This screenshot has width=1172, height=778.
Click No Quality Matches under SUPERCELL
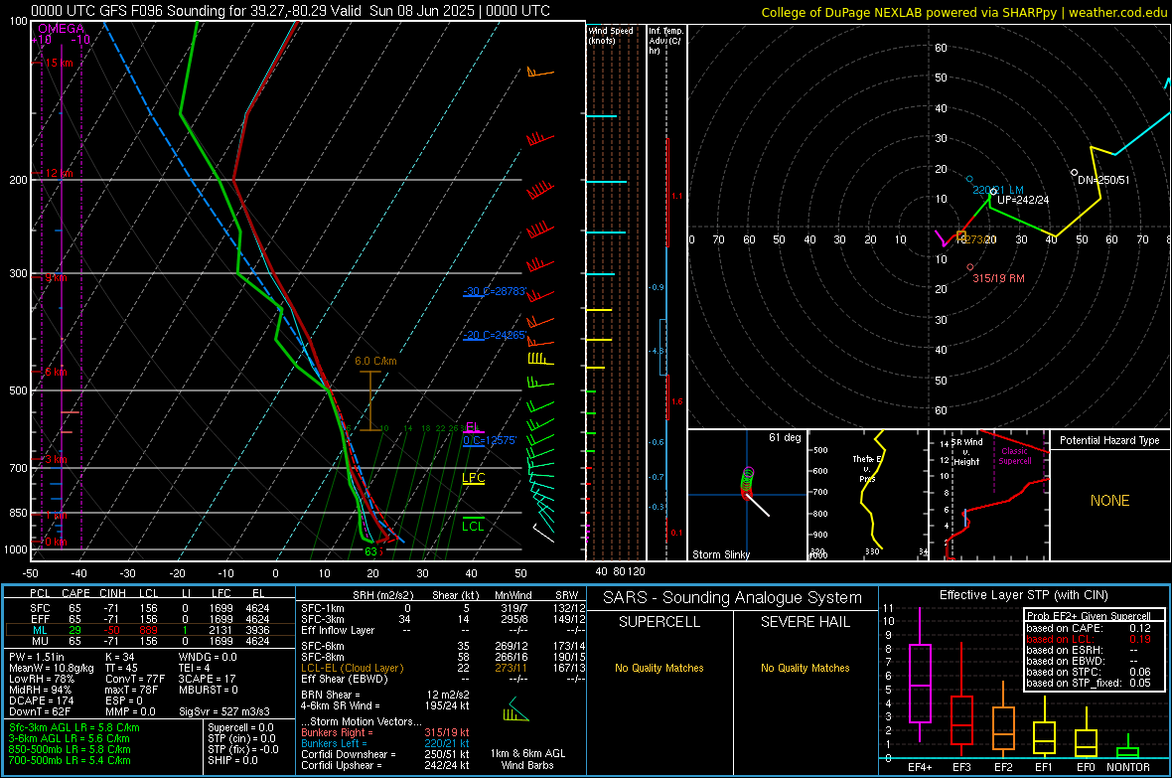[659, 668]
